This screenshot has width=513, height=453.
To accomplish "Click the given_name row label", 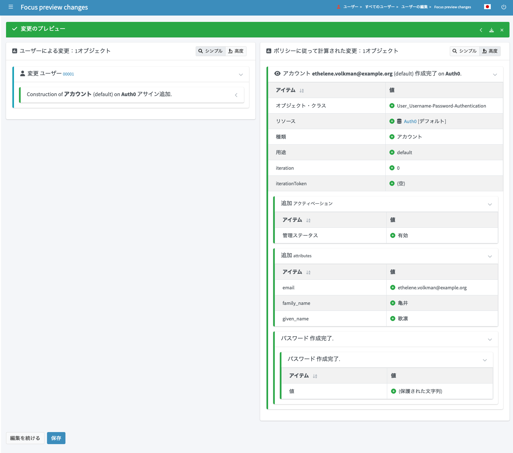I will click(295, 318).
